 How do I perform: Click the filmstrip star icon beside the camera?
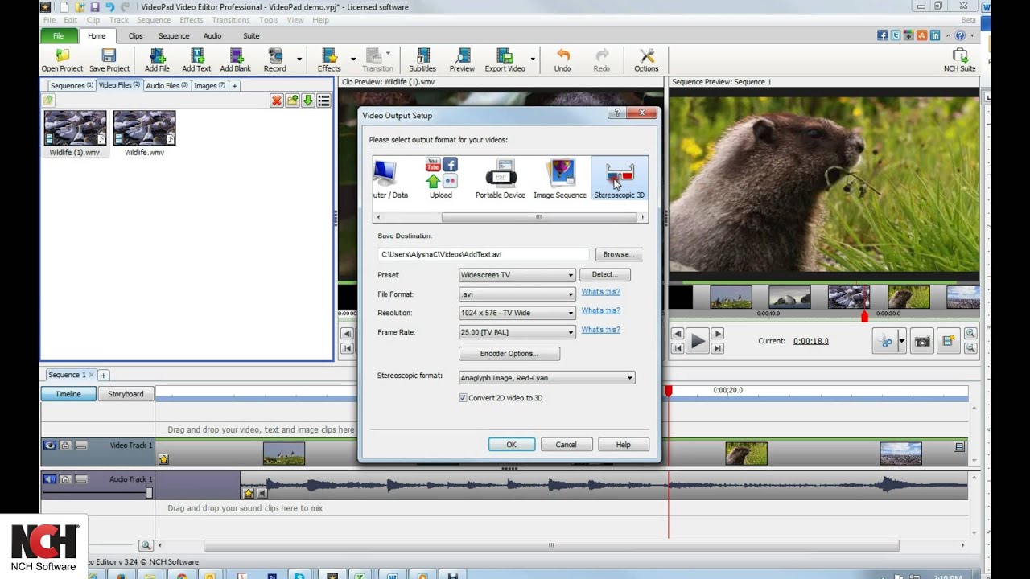coord(948,341)
